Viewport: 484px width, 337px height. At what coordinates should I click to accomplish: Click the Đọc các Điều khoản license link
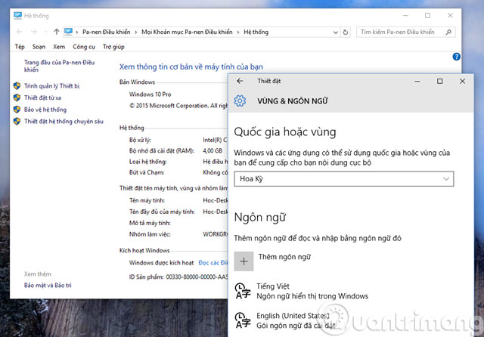pyautogui.click(x=213, y=263)
